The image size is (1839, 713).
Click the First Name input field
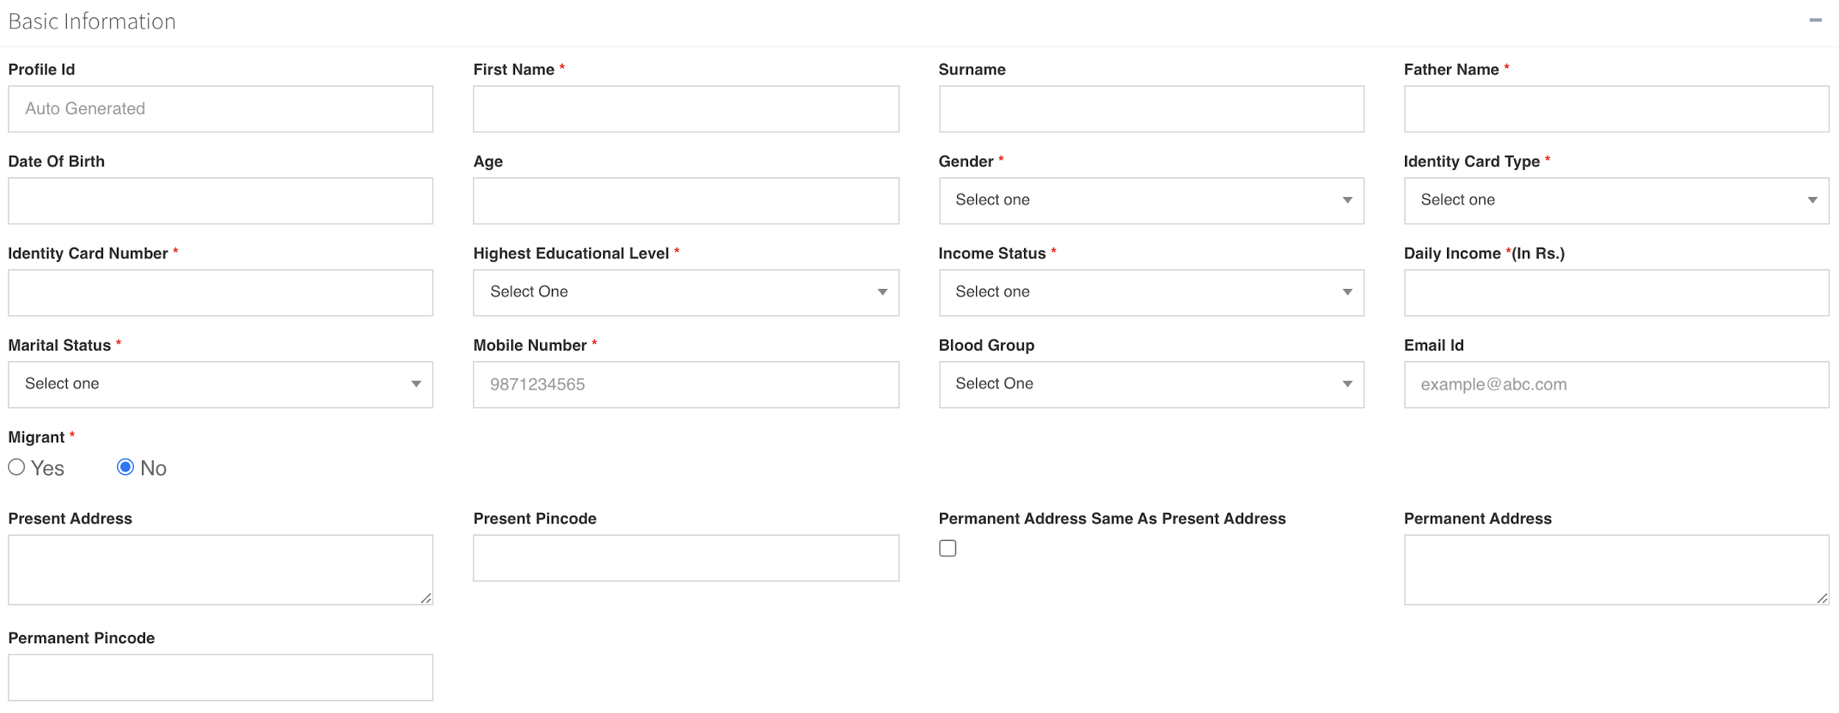pos(685,109)
